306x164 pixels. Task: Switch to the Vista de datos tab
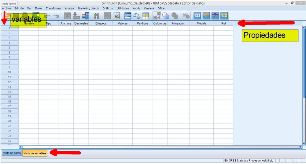12,153
